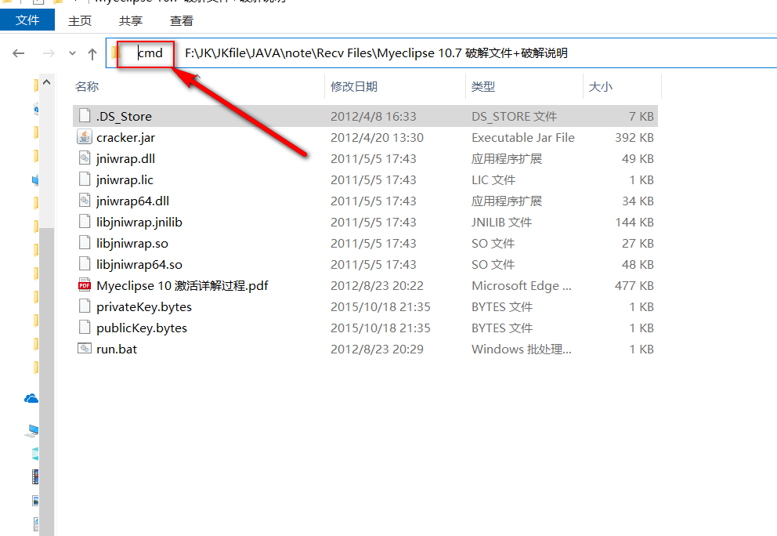Open the 文件 menu tab
The image size is (777, 536).
click(27, 20)
